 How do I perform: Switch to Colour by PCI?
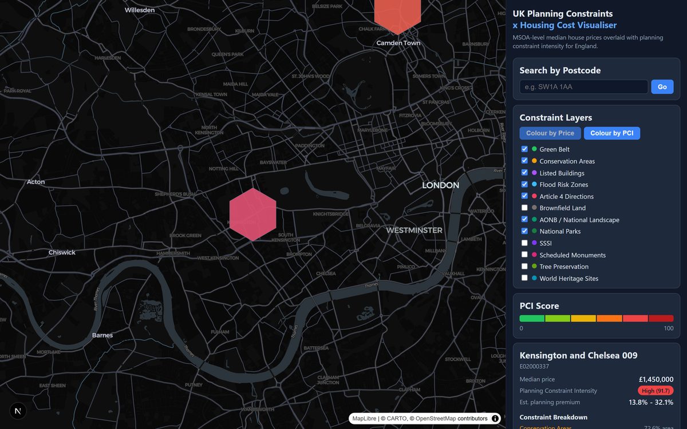tap(612, 133)
